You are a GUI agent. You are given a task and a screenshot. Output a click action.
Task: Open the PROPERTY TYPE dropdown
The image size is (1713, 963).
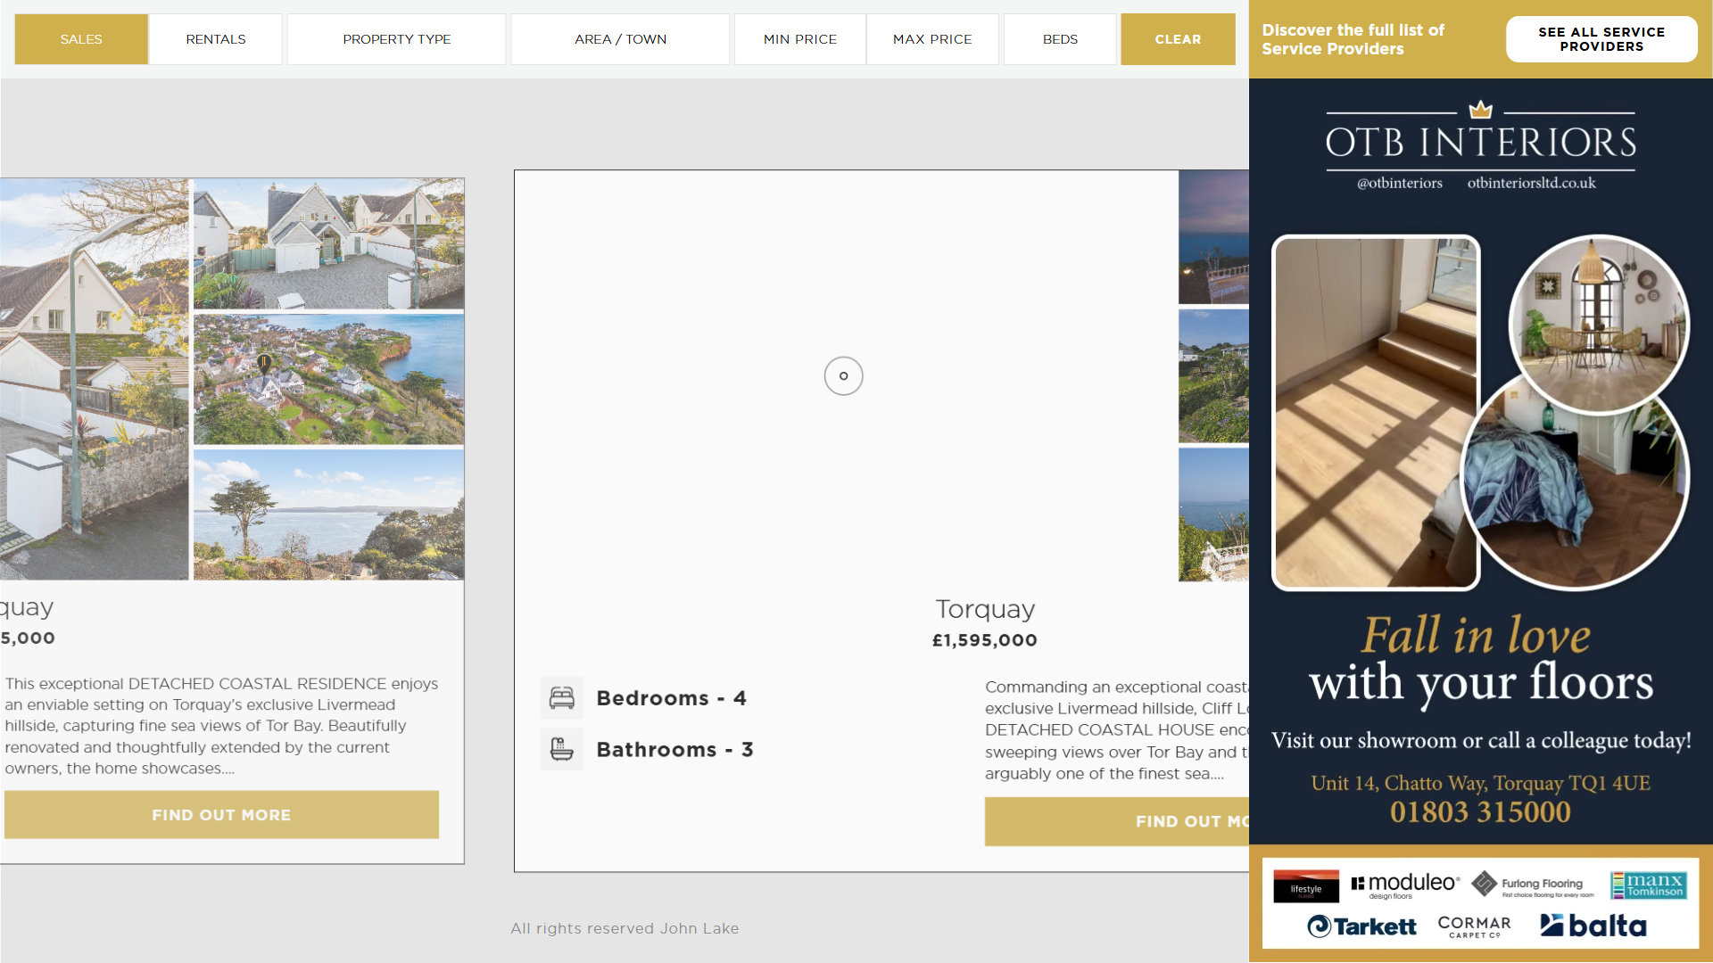click(x=396, y=39)
